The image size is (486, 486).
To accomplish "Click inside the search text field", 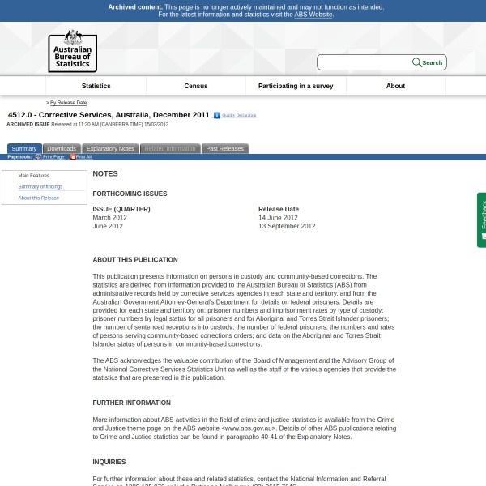I will click(x=364, y=62).
